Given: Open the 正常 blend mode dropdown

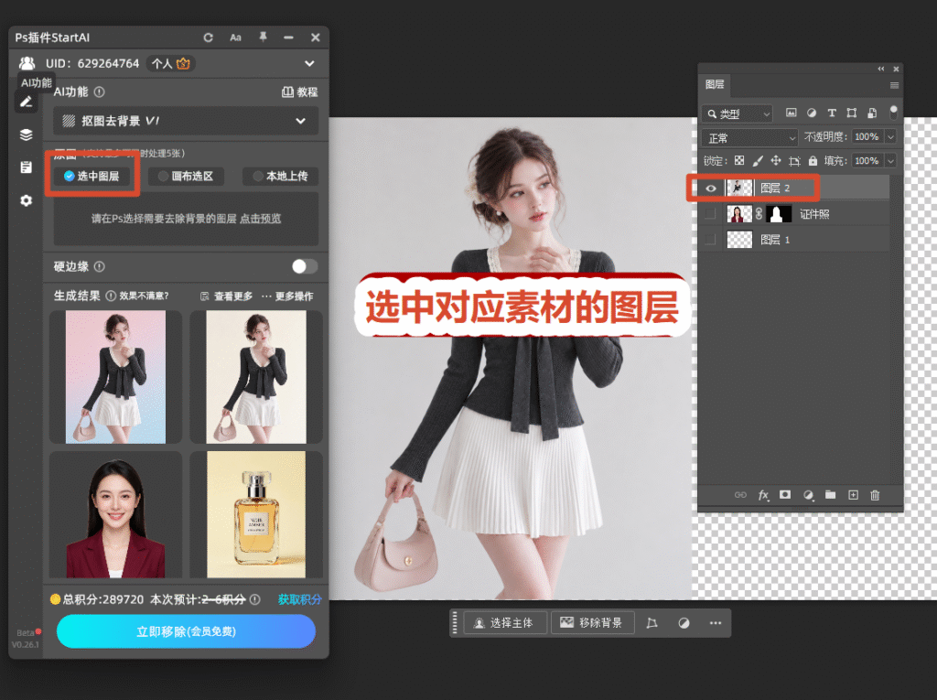Looking at the screenshot, I should 749,138.
